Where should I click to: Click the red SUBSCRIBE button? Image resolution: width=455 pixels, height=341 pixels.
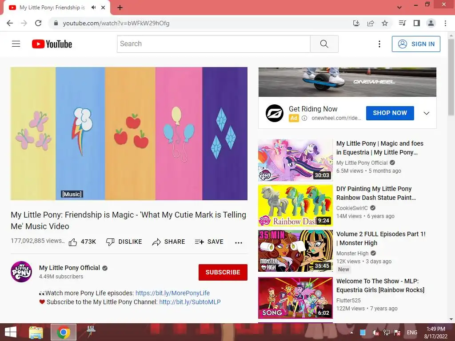coord(223,272)
